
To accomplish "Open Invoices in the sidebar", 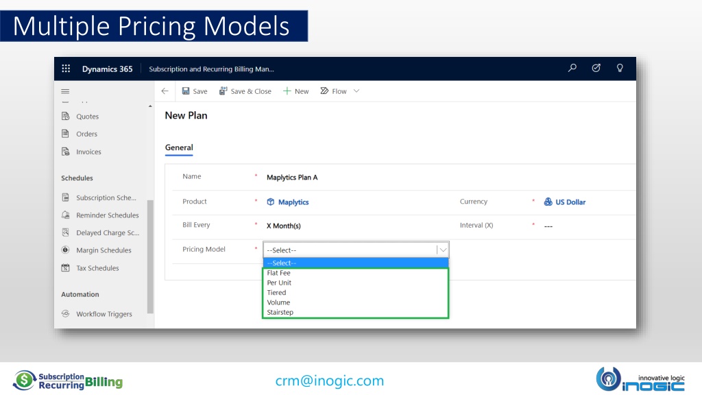I will tap(88, 152).
